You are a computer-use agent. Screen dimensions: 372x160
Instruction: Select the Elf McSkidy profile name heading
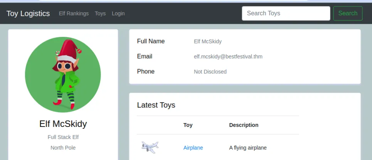point(63,124)
